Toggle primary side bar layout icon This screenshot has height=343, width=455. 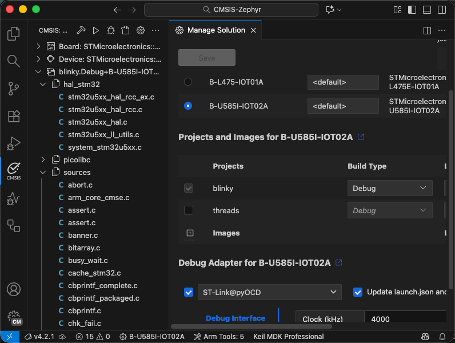pos(412,10)
